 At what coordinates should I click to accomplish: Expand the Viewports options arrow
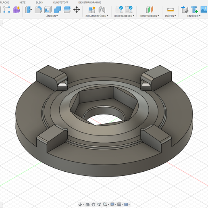129,204
